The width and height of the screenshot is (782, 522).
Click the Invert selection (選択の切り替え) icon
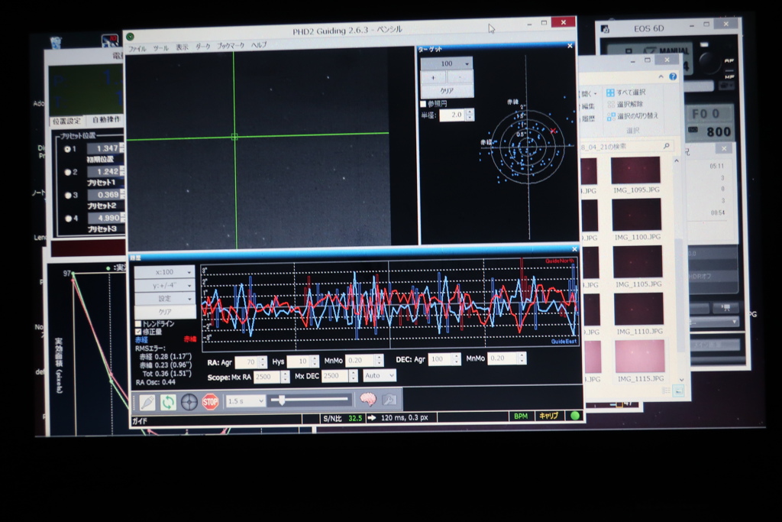pyautogui.click(x=610, y=116)
